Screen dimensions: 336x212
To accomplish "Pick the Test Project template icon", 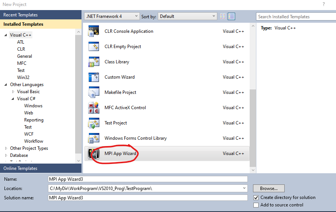I will pos(94,123).
